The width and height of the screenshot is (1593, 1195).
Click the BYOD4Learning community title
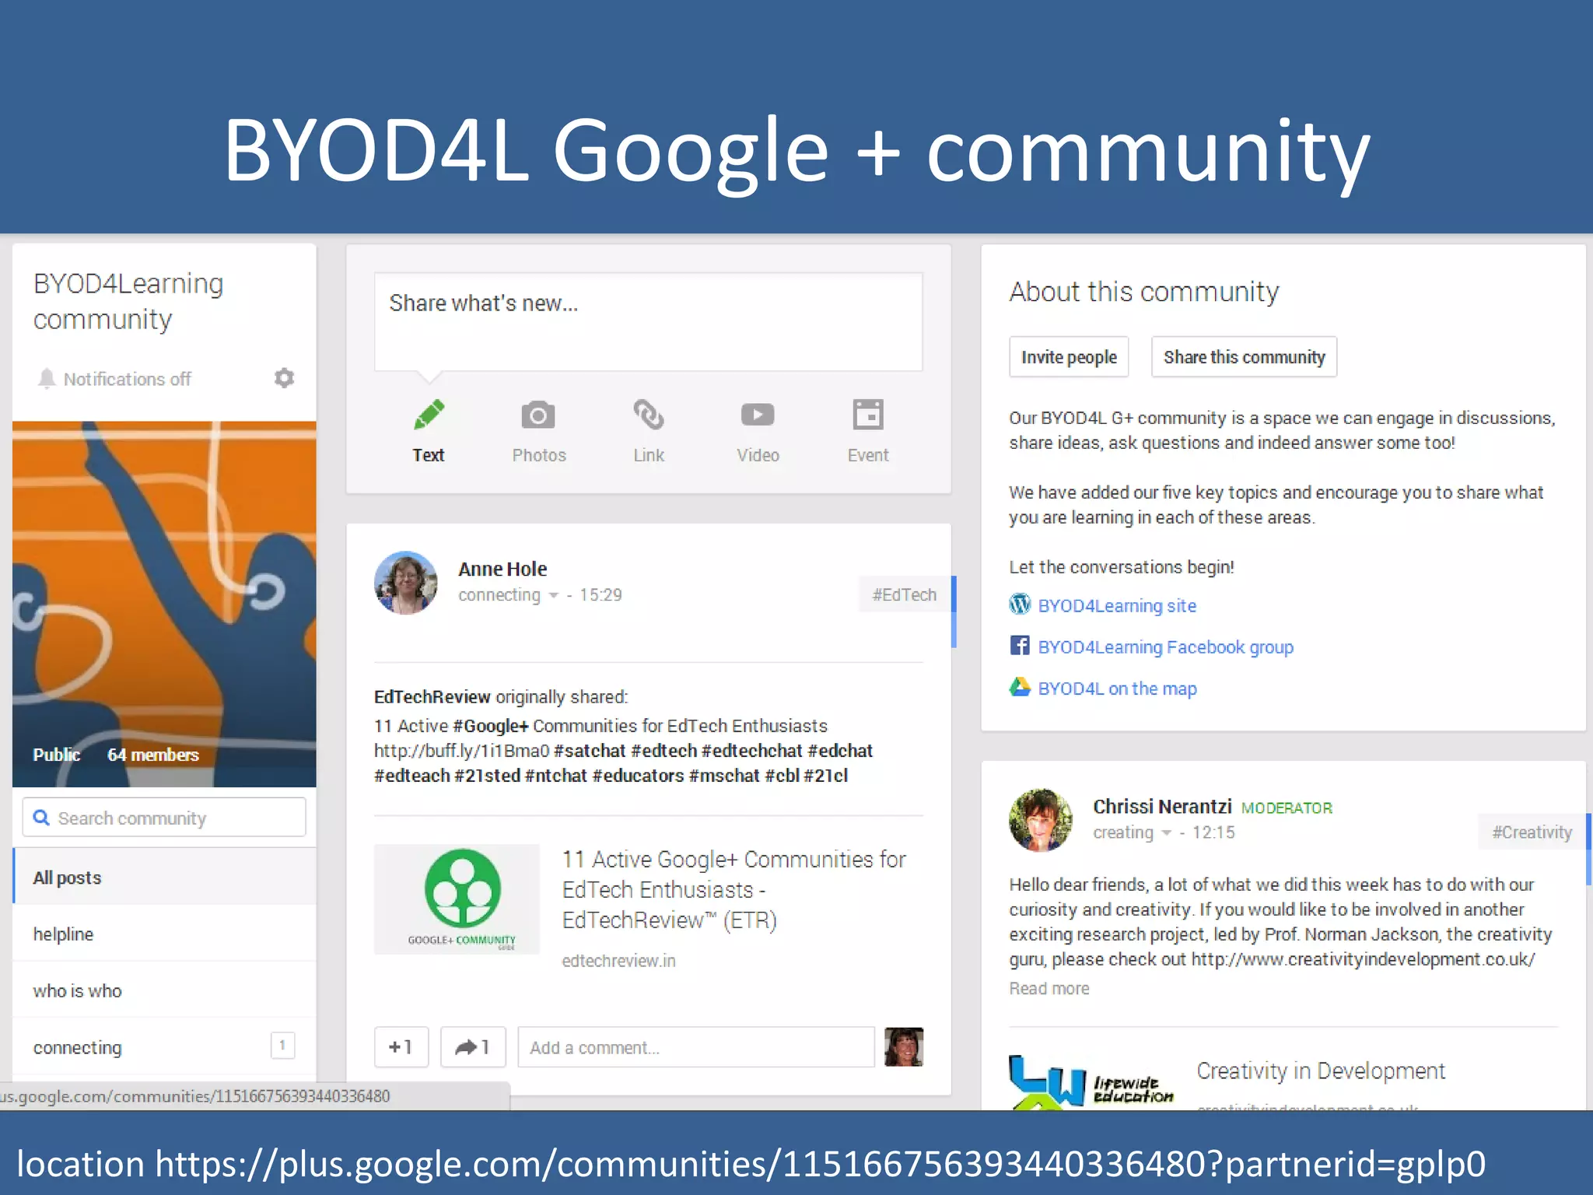[128, 301]
